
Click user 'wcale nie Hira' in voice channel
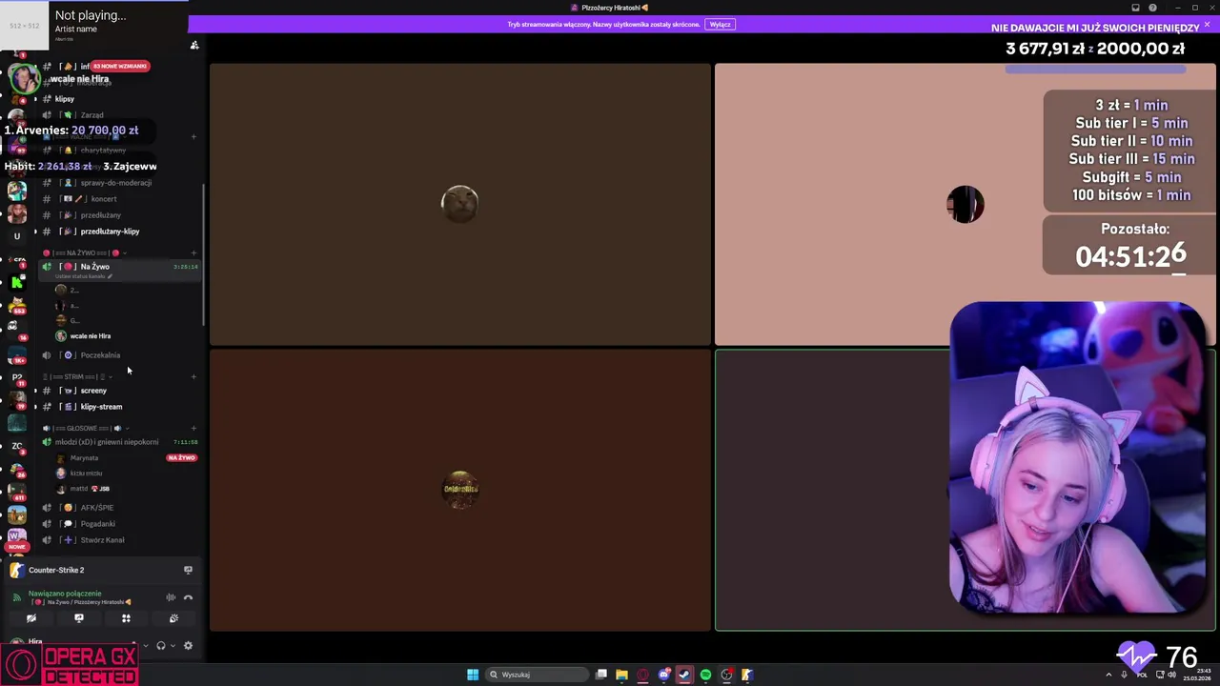click(91, 336)
